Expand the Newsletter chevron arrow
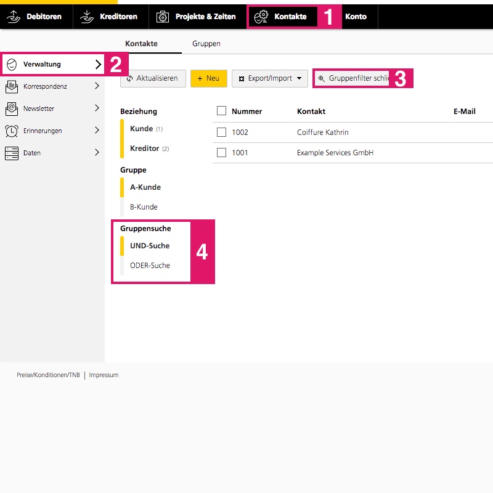493x493 pixels. coord(97,108)
